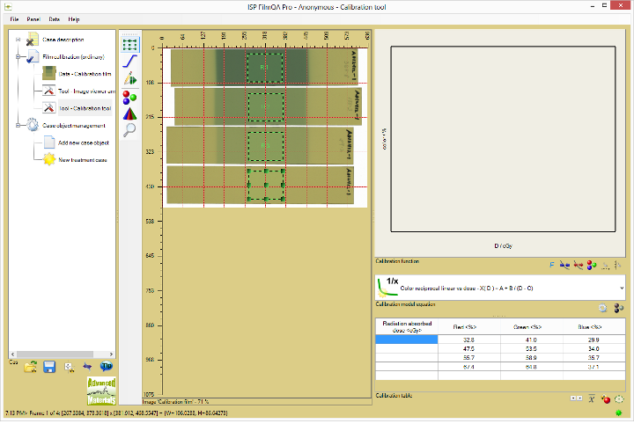The width and height of the screenshot is (634, 431).
Task: Select Tool - Image viewer tree item
Action: click(x=86, y=91)
